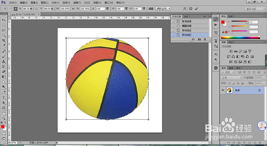Select the Magic Wand tool

point(4,36)
